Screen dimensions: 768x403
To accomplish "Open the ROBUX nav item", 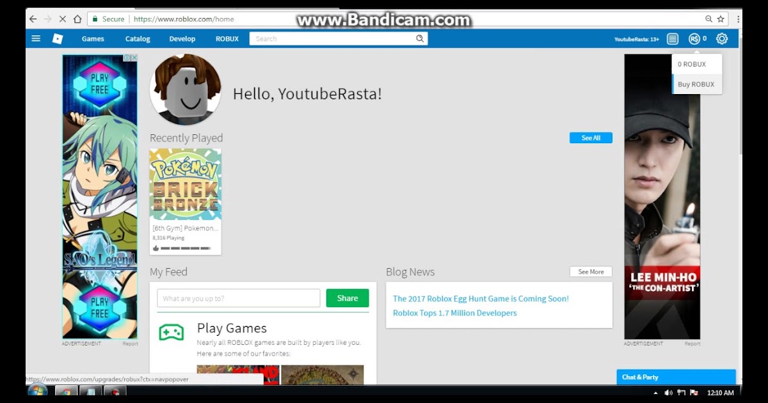I will [227, 39].
